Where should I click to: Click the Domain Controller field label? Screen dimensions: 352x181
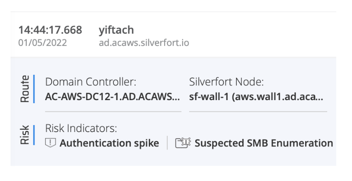pyautogui.click(x=91, y=82)
